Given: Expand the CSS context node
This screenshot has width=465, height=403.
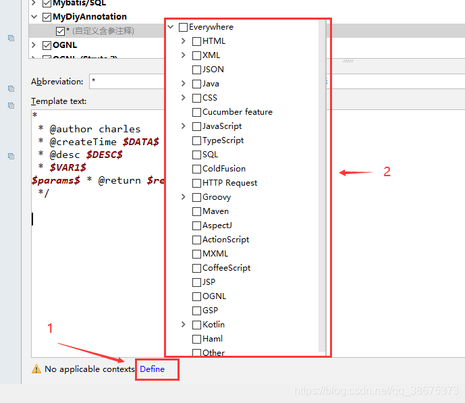Looking at the screenshot, I should point(184,98).
